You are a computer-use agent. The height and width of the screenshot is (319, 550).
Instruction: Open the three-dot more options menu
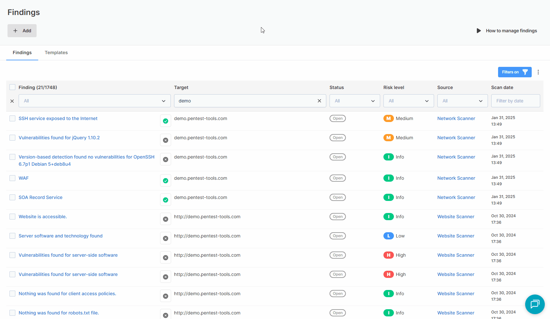pyautogui.click(x=538, y=72)
